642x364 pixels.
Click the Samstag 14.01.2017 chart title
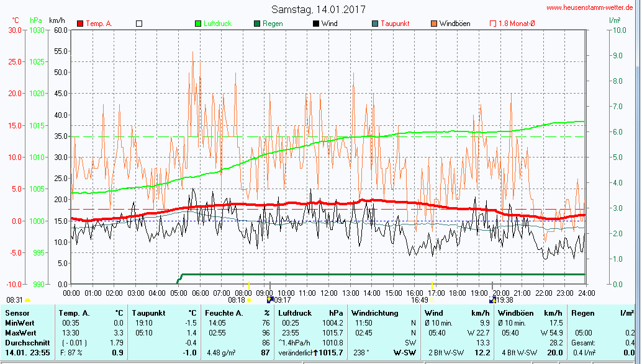pos(319,9)
